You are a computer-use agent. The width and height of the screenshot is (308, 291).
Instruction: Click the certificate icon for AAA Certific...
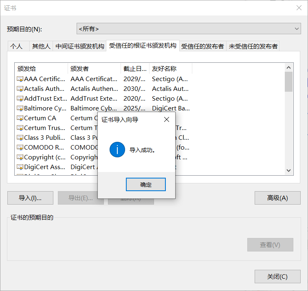pyautogui.click(x=20, y=79)
